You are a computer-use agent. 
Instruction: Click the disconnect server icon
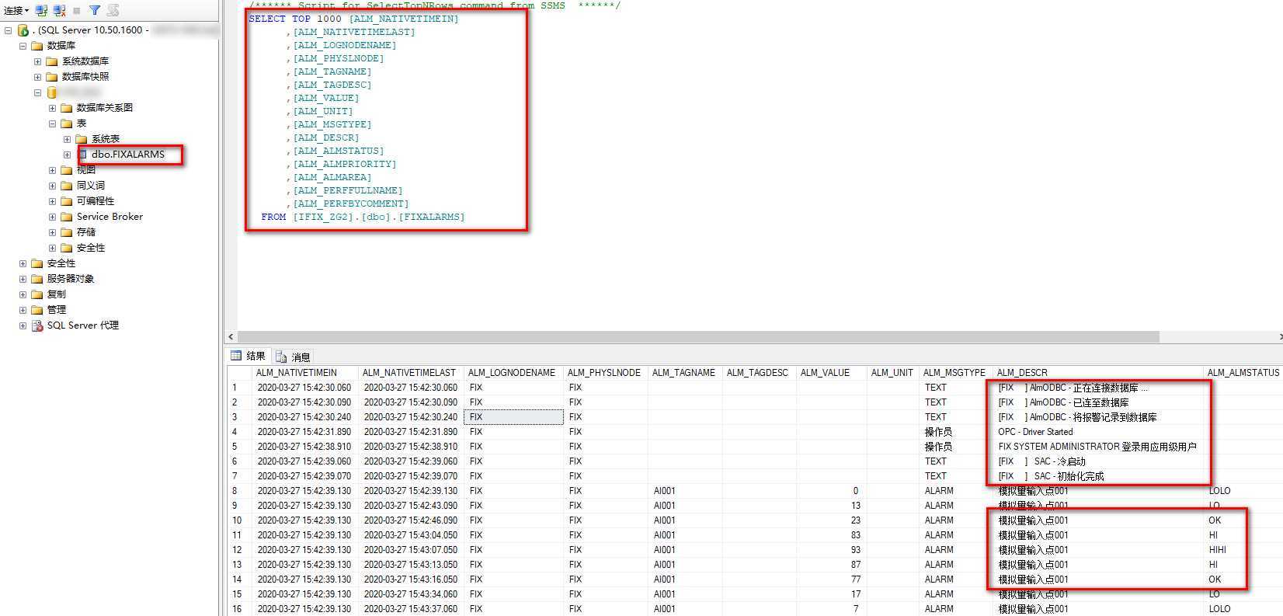60,10
